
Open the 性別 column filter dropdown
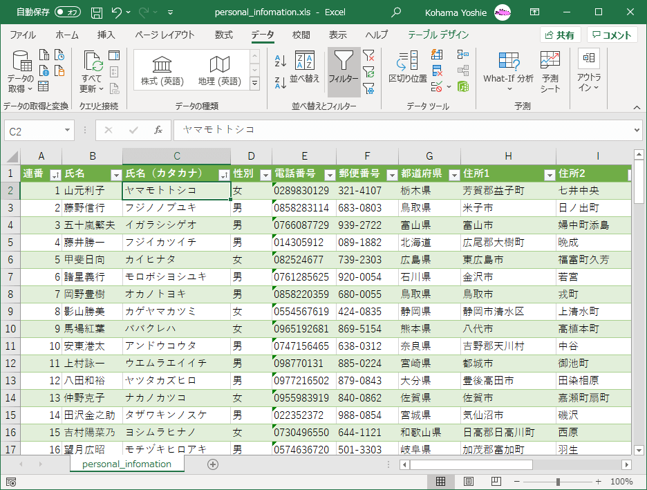265,174
